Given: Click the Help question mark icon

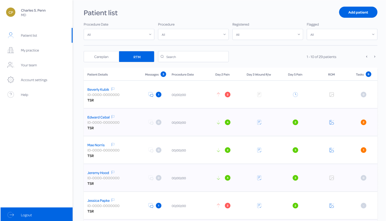Looking at the screenshot, I should tap(11, 95).
